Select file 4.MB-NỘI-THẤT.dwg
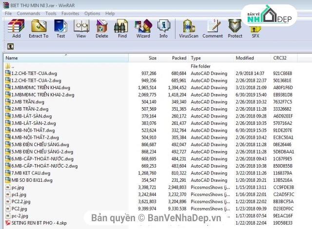 coord(33,131)
